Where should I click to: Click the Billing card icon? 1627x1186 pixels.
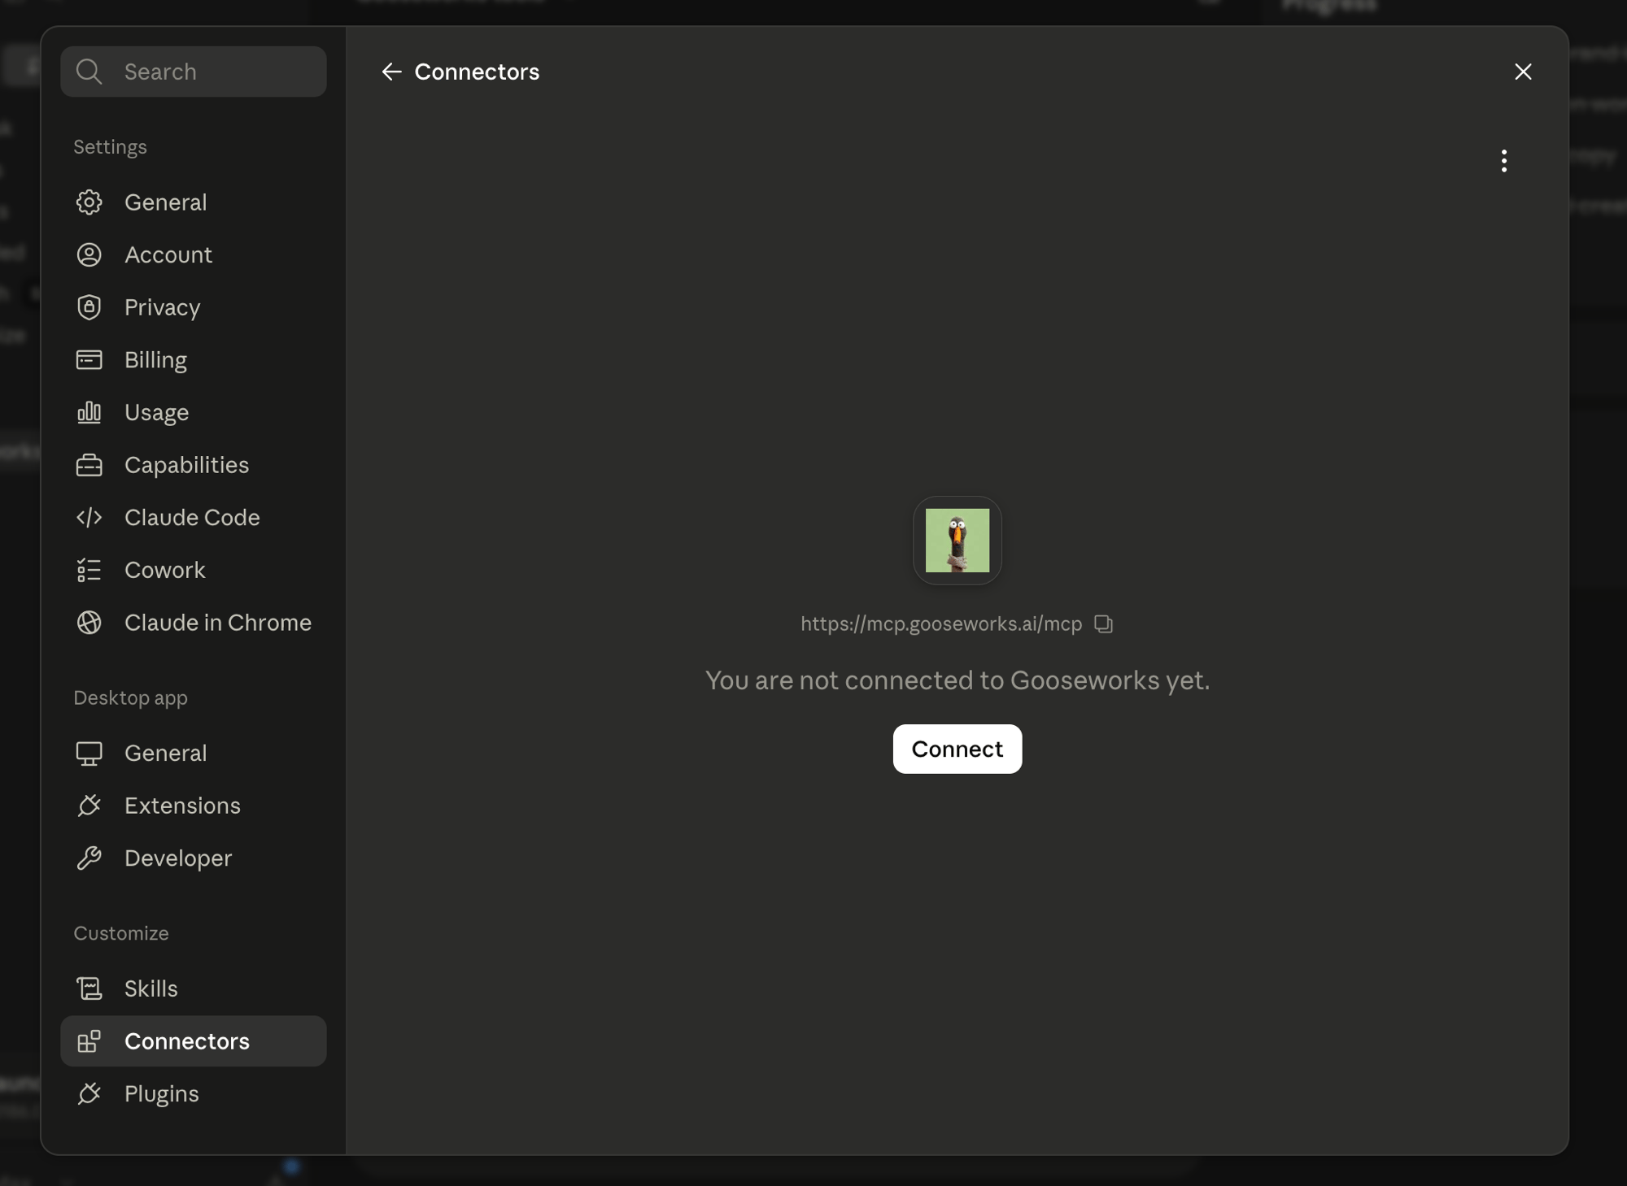(89, 360)
